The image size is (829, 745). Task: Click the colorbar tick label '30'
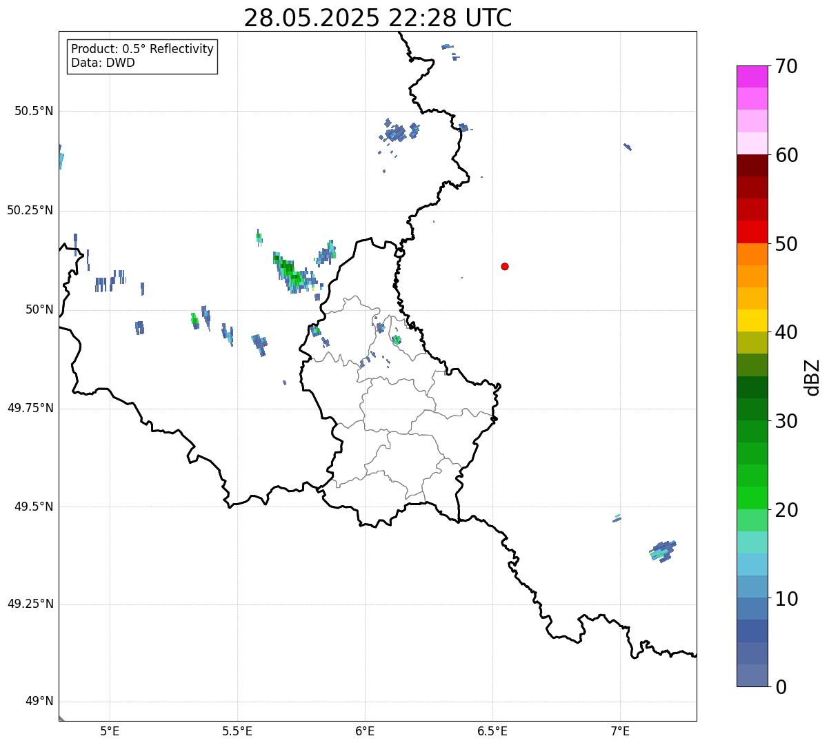pyautogui.click(x=786, y=422)
